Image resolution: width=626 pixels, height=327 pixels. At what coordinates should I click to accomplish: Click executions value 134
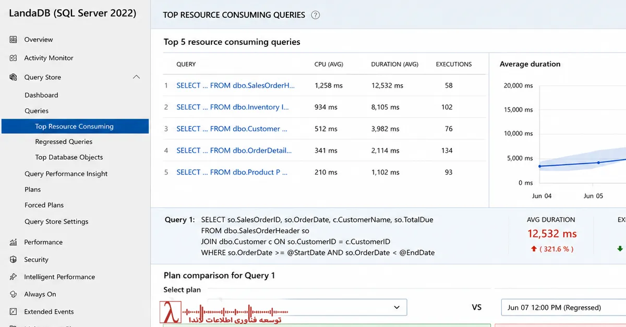(x=447, y=150)
